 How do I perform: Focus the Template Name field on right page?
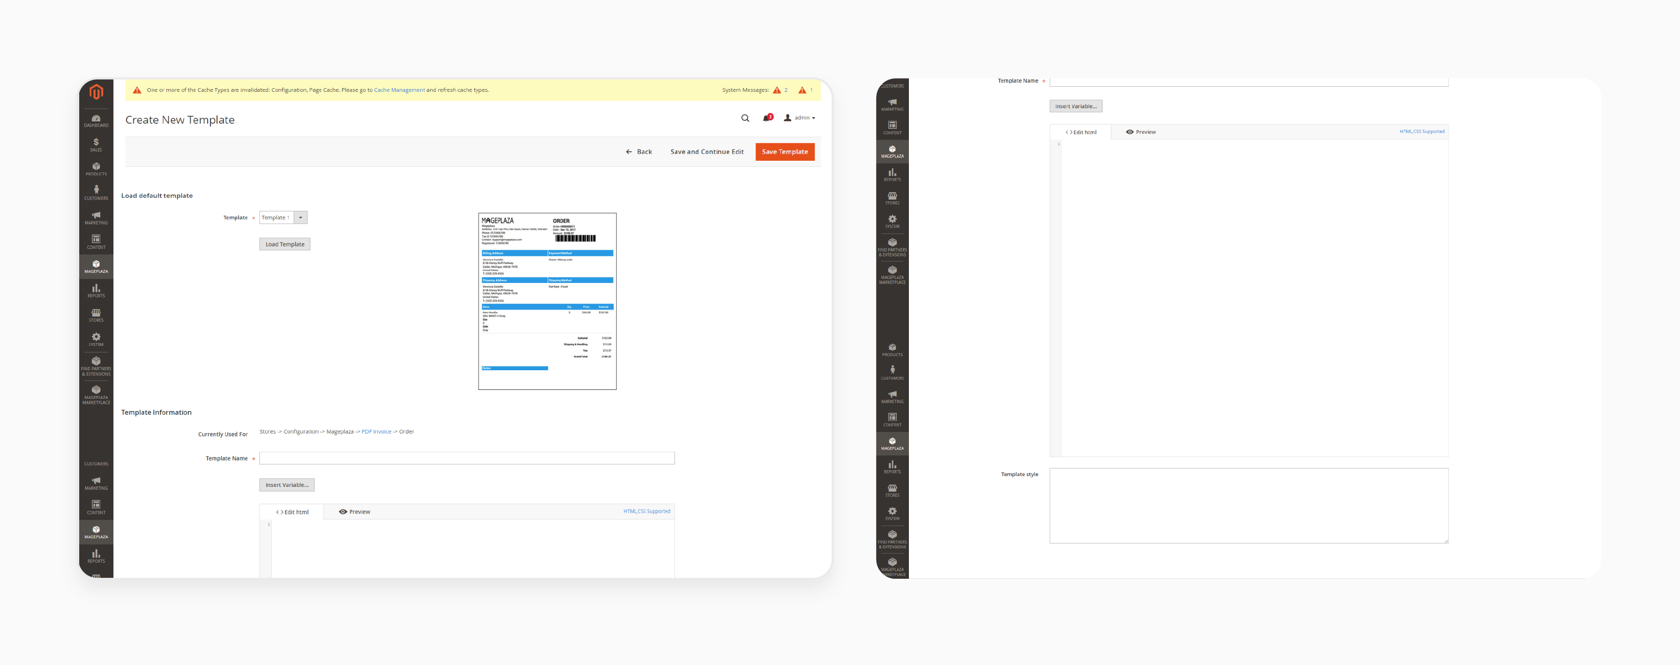[x=1249, y=82]
